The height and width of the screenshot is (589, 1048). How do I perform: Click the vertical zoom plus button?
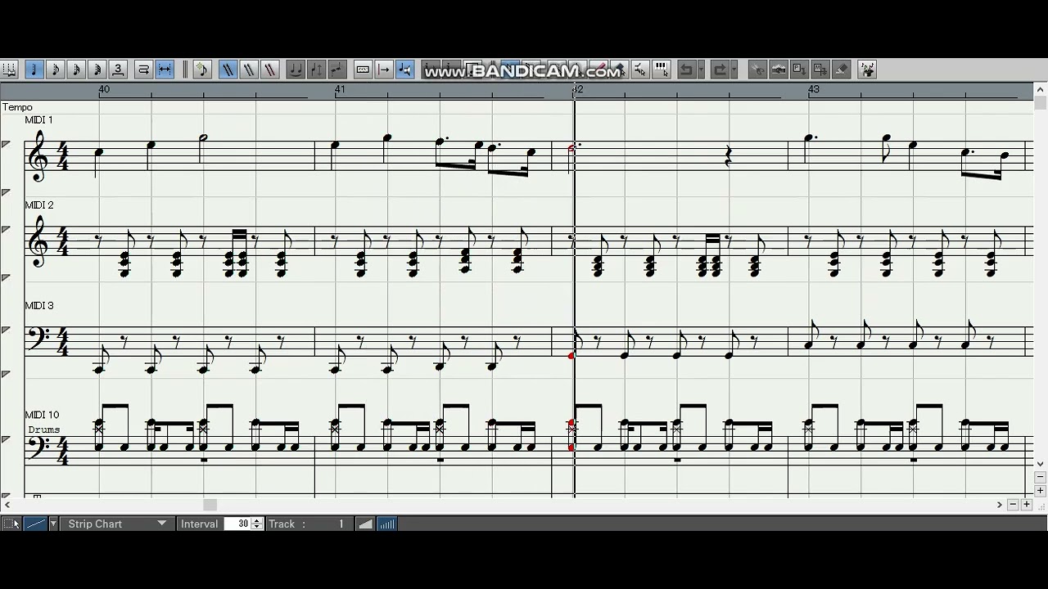(1040, 490)
